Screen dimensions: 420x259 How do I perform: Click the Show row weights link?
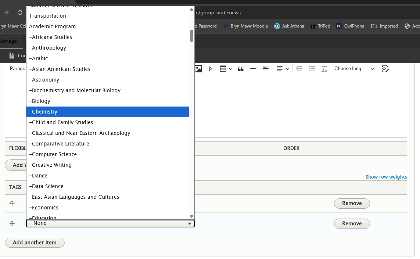tap(386, 177)
